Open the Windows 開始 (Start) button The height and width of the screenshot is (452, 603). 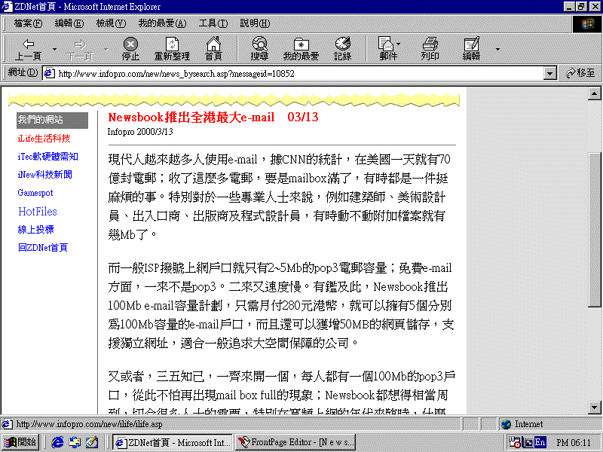pyautogui.click(x=21, y=442)
